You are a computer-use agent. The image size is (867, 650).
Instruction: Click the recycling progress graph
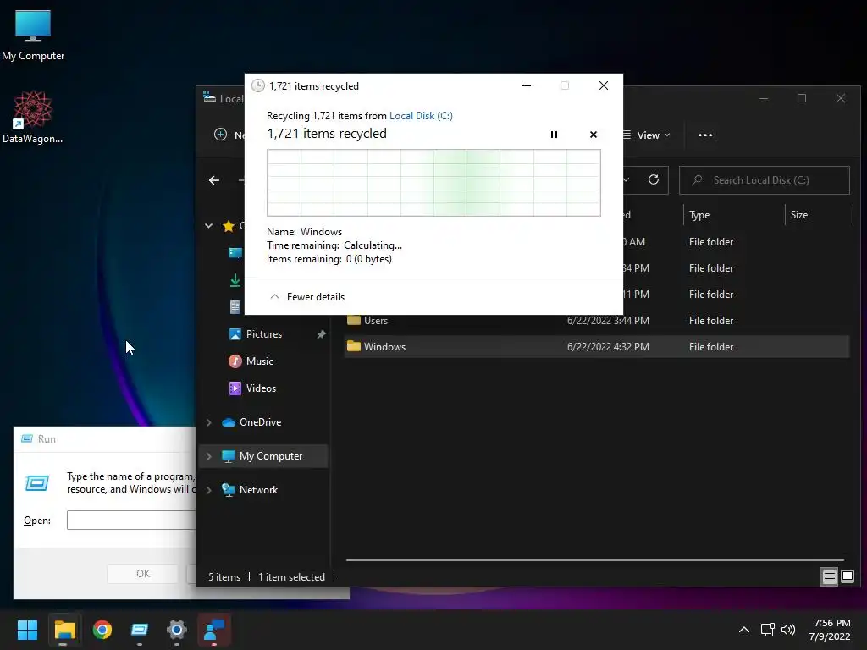433,183
